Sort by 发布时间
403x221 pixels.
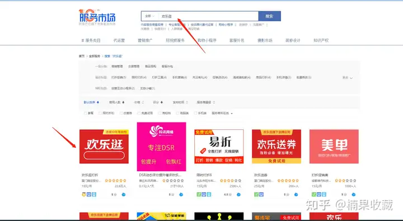coord(180,102)
